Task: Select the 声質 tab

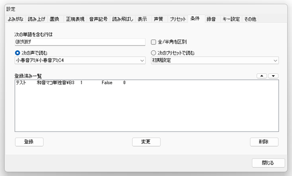Action: (x=159, y=19)
